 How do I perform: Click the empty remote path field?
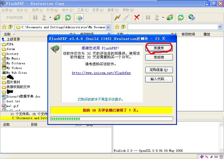pyautogui.click(x=173, y=27)
